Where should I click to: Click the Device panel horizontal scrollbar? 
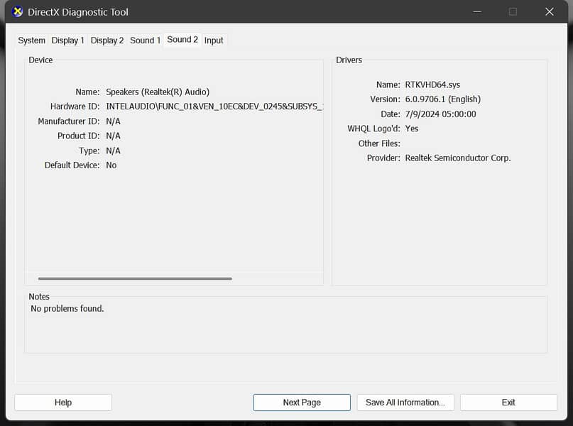[x=135, y=279]
